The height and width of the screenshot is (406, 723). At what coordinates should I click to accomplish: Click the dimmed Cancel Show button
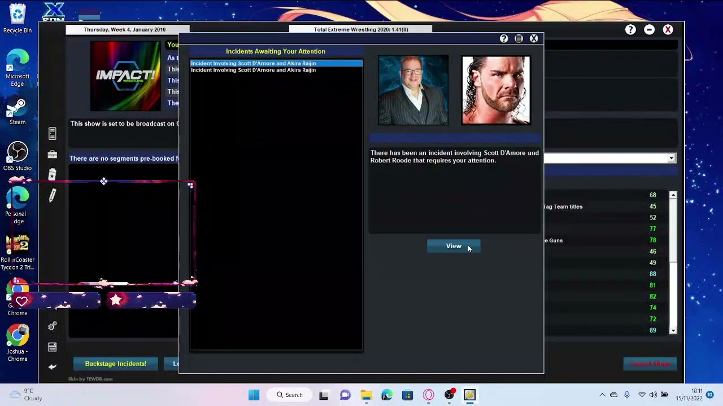(x=650, y=364)
